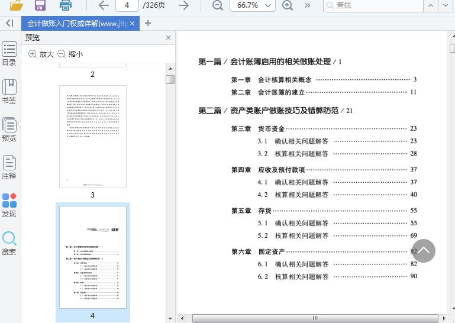Open the 注释 (annotations) sidebar panel

pyautogui.click(x=9, y=167)
